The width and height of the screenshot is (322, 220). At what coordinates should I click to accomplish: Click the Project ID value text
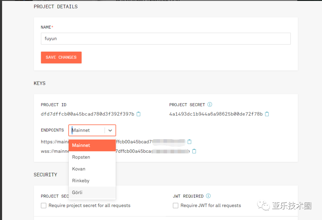point(88,114)
